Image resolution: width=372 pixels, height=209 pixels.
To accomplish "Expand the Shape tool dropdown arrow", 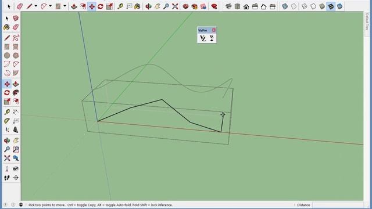I will pos(65,6).
